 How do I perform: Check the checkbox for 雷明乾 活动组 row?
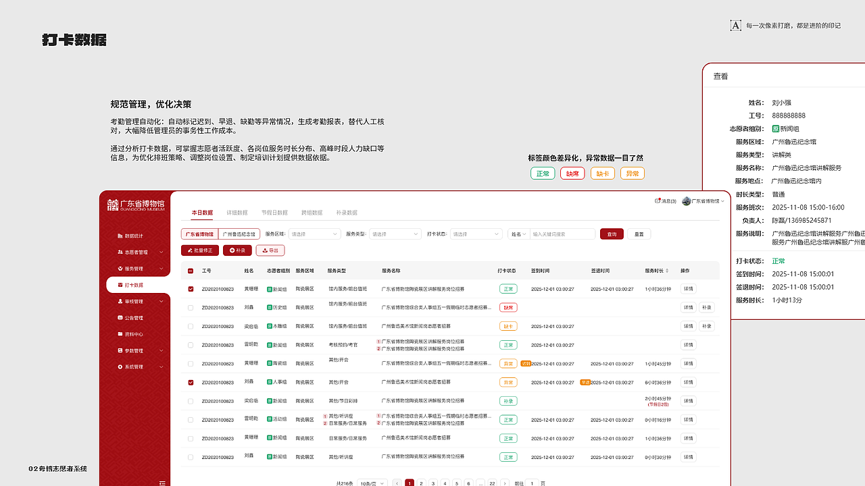coord(191,419)
